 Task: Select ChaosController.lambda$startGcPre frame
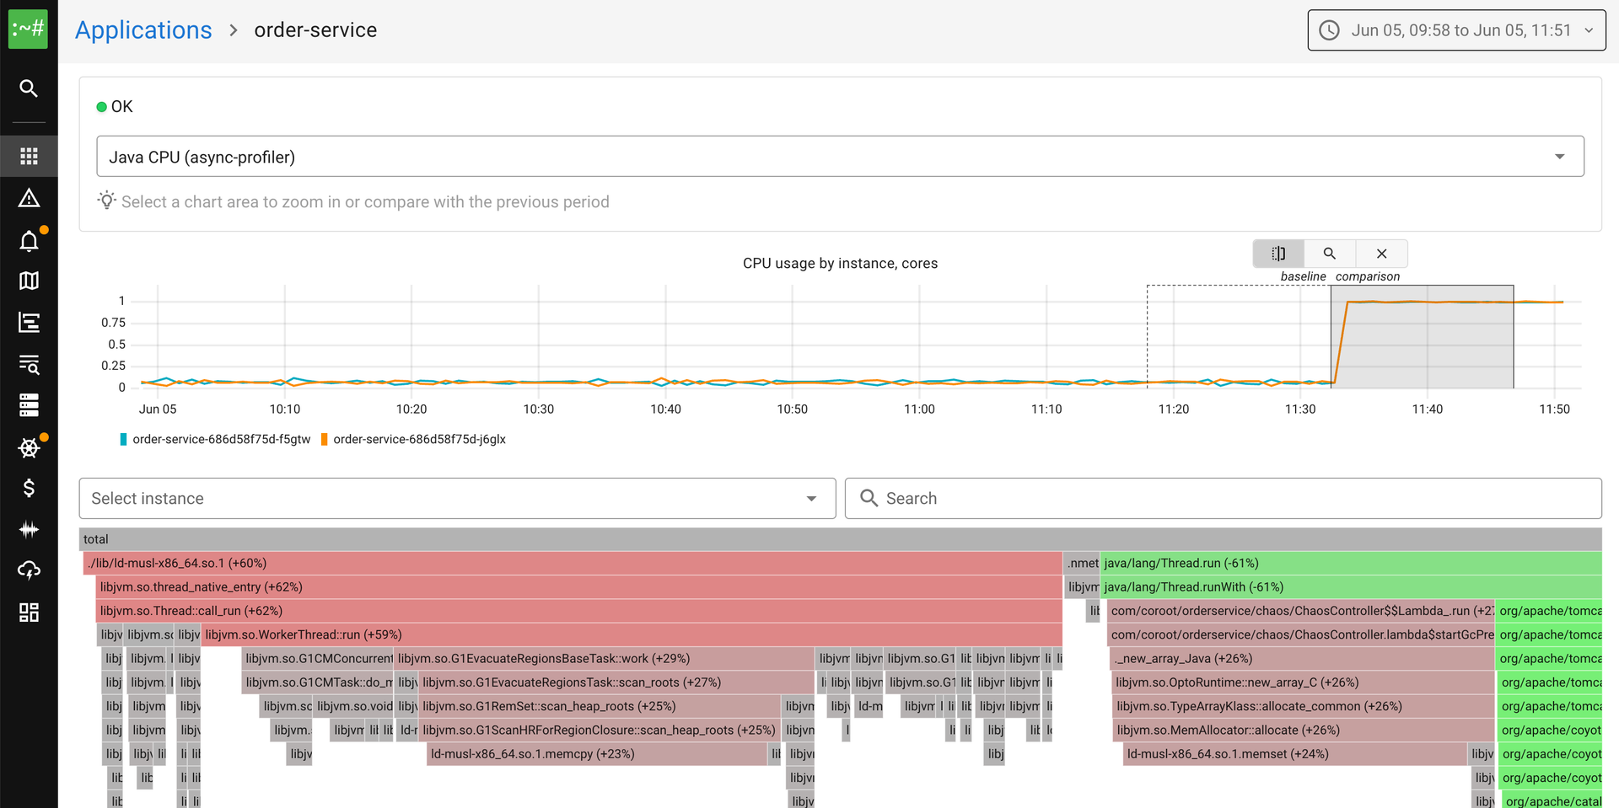(1301, 634)
